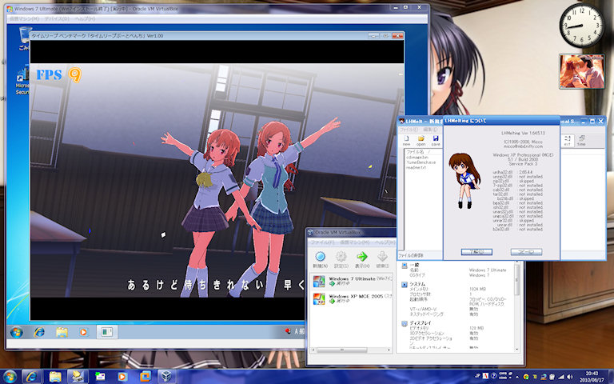Click the New VM icon in VirtualBox Manager
Viewport: 614px width, 384px height.
[321, 257]
